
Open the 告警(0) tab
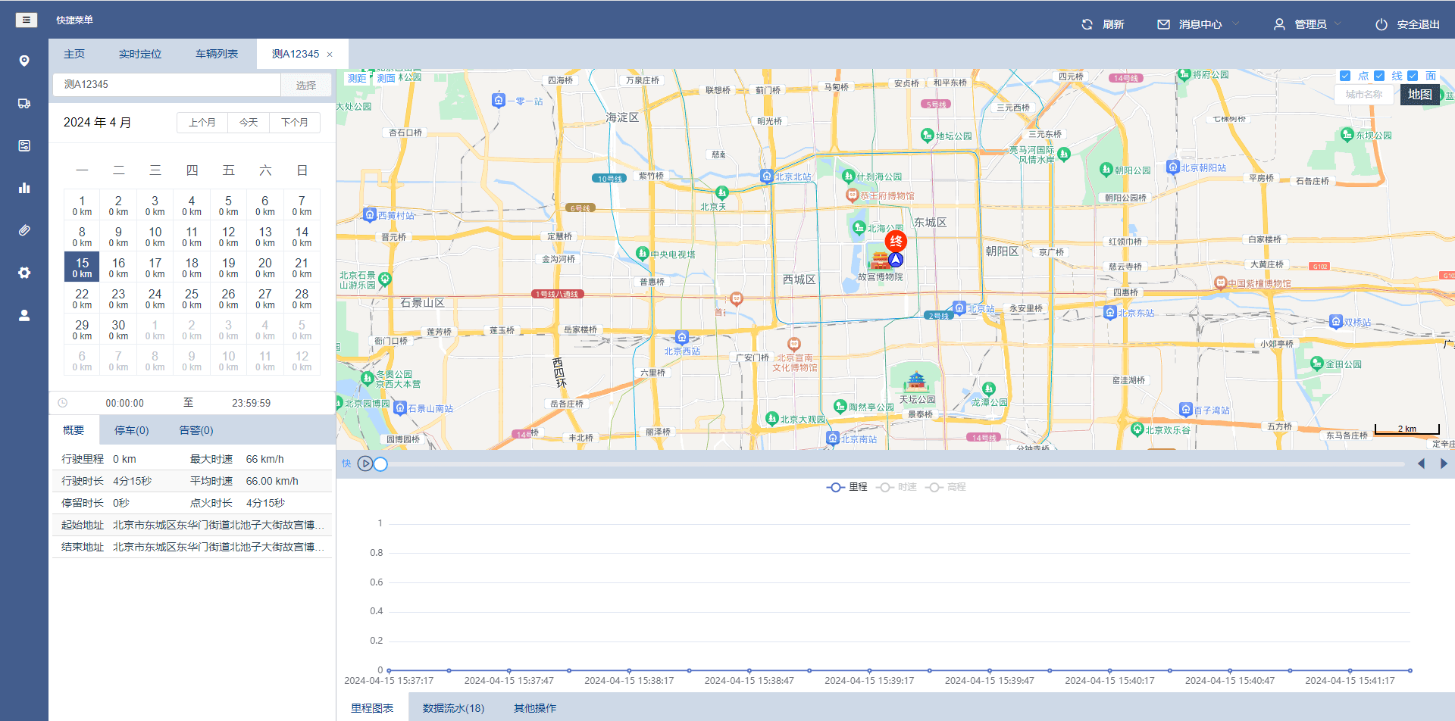(196, 430)
